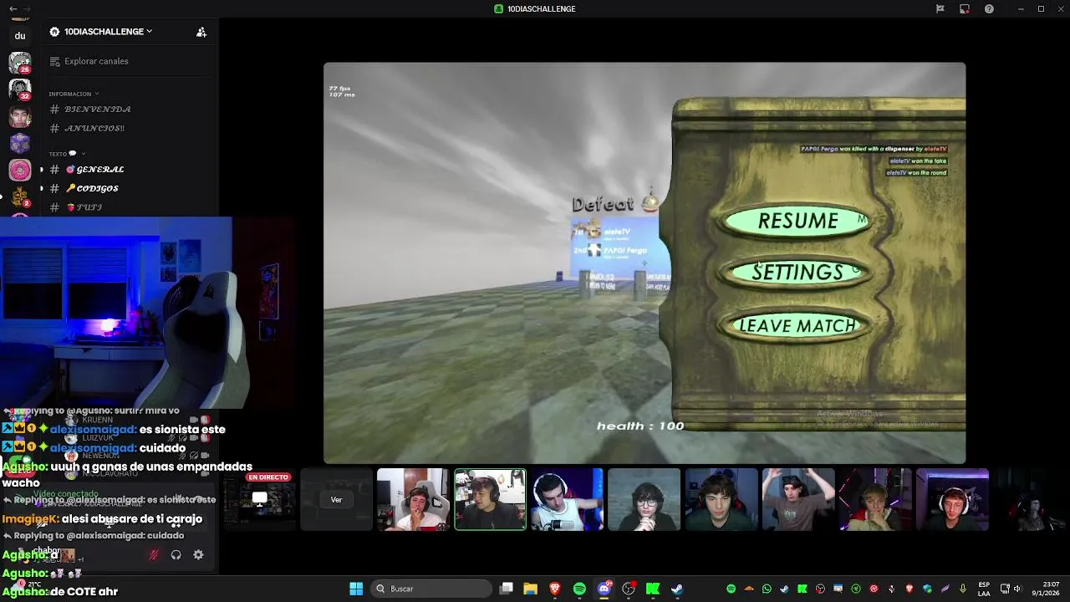The width and height of the screenshot is (1070, 602).
Task: Open the Windows Start menu
Action: click(x=356, y=589)
